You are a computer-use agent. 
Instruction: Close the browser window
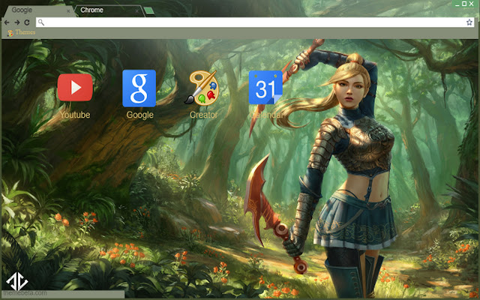click(472, 4)
